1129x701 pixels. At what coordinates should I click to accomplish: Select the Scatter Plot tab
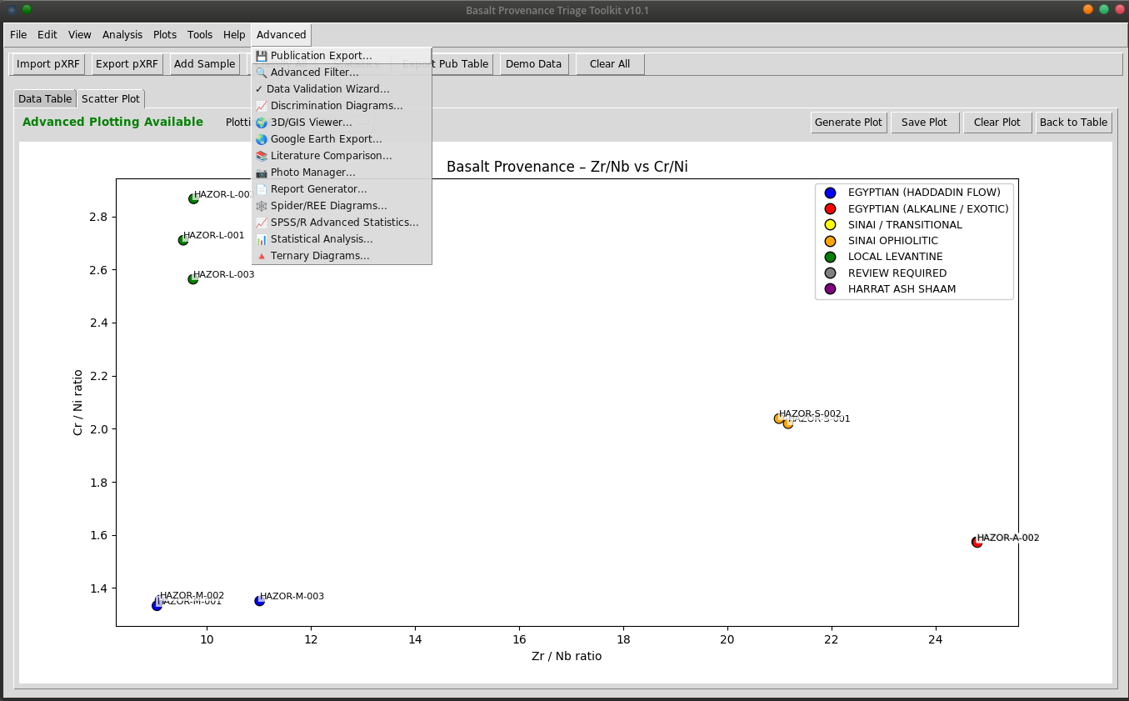110,98
